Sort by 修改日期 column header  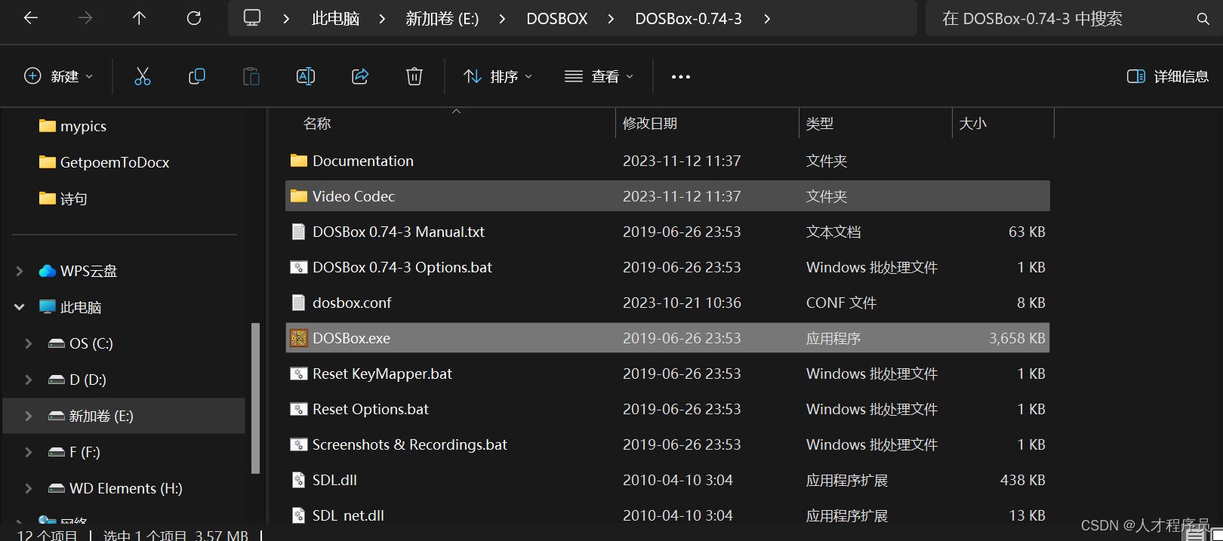point(707,124)
